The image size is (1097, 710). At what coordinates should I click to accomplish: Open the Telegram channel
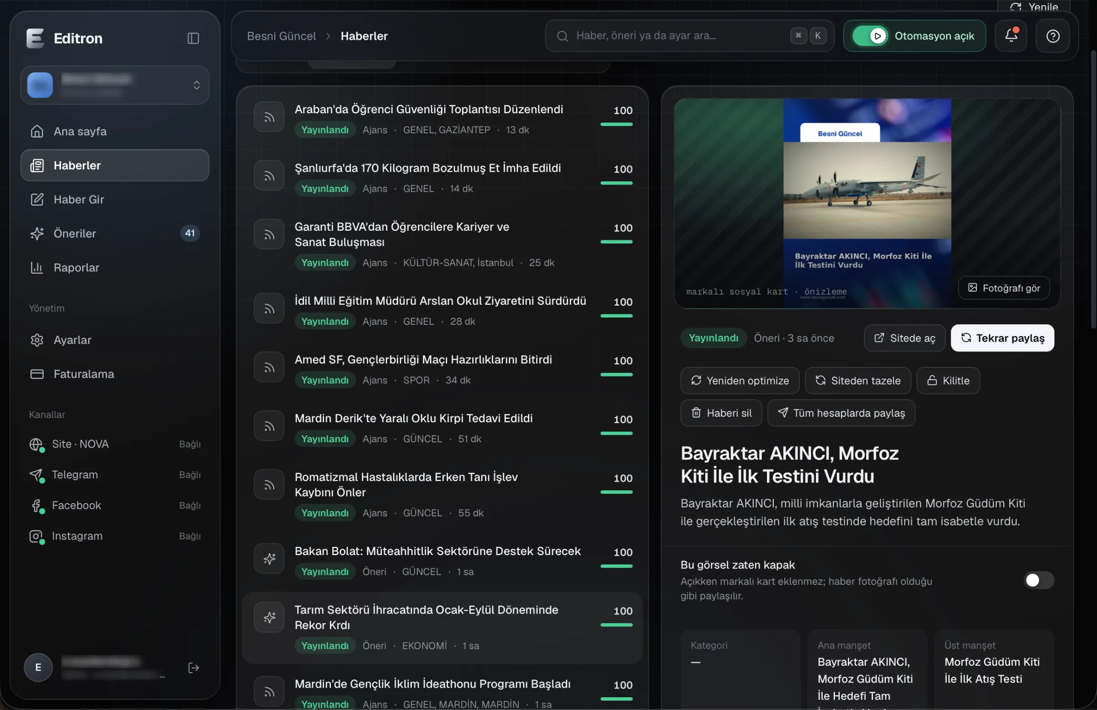[115, 475]
